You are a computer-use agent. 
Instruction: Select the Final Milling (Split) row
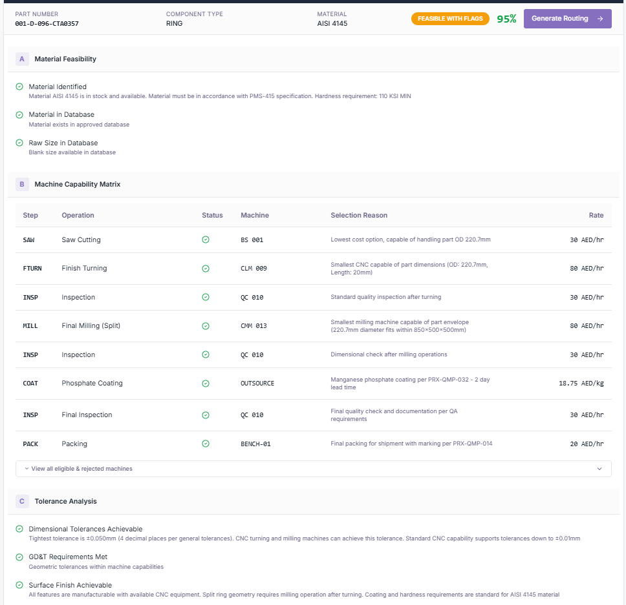[91, 326]
